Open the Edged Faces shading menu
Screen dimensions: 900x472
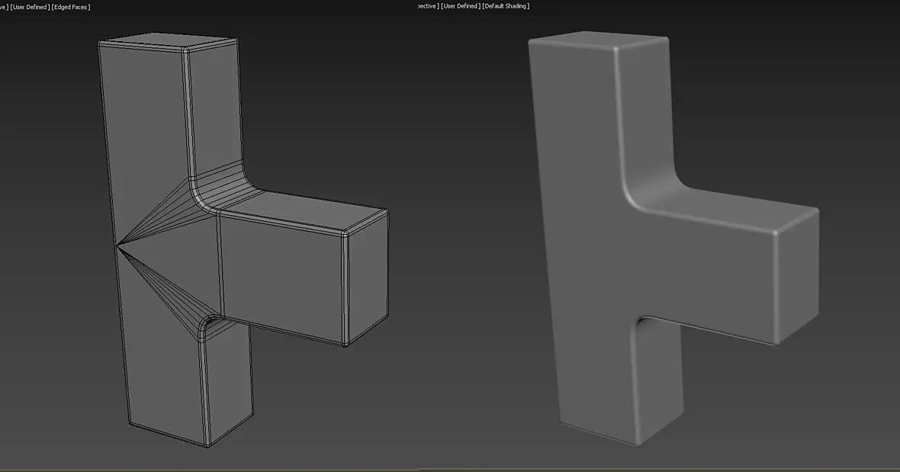pos(72,7)
